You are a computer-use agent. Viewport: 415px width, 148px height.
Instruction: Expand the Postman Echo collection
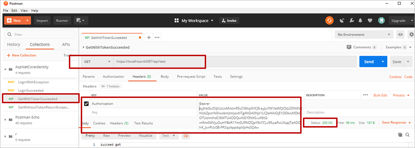coord(6,119)
